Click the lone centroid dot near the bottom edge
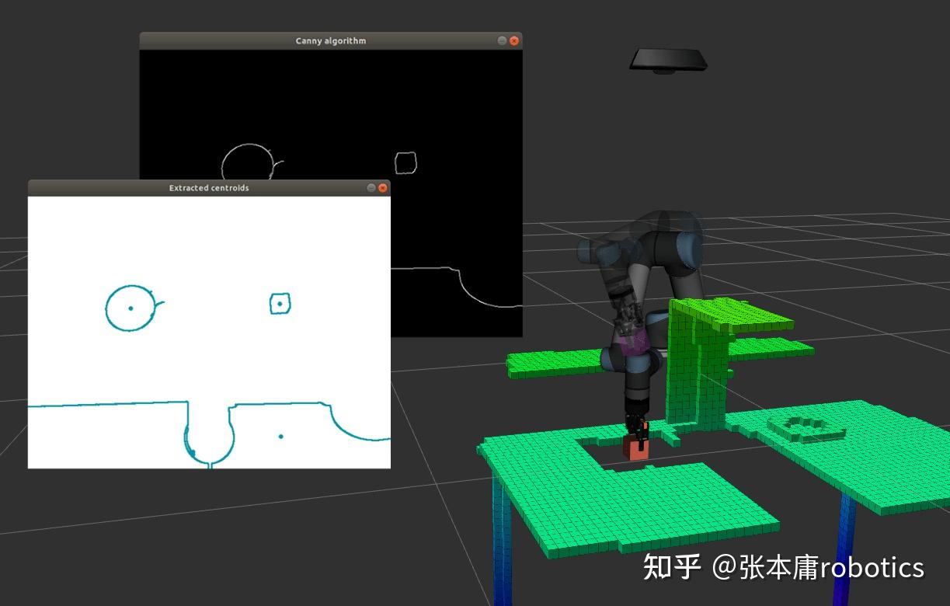Viewport: 950px width, 606px height. coord(281,436)
